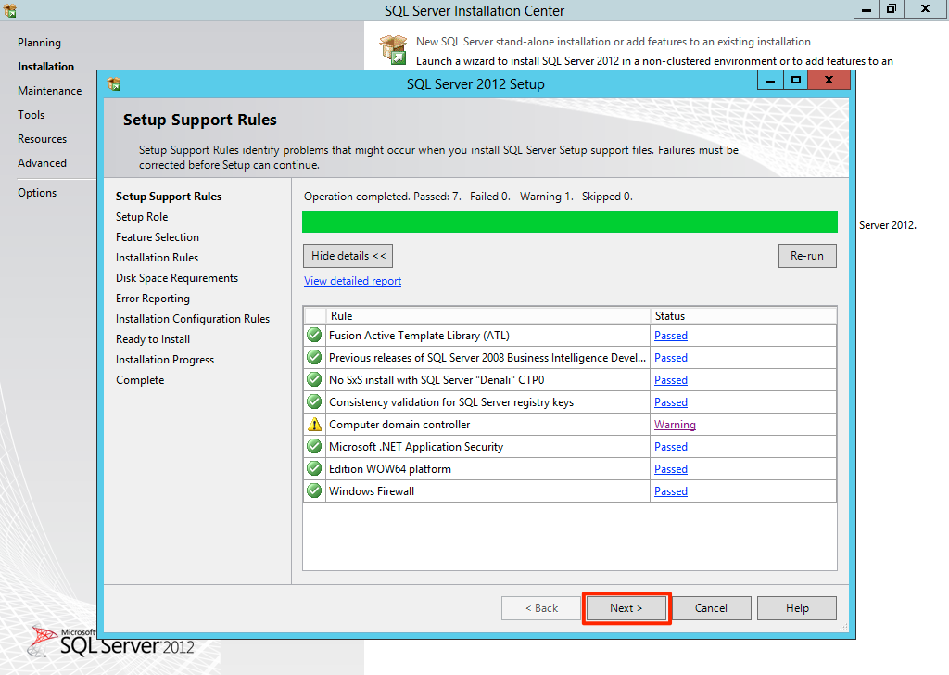Click the Setup Role wizard step
The height and width of the screenshot is (675, 949).
142,217
